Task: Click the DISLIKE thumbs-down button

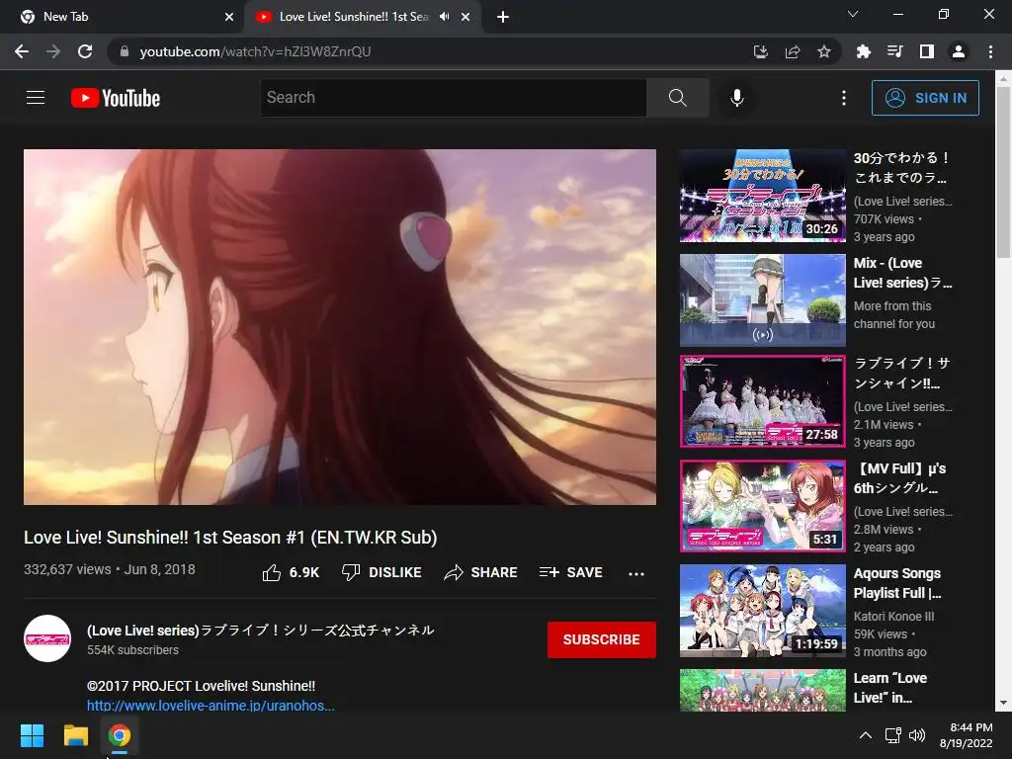Action: pyautogui.click(x=381, y=572)
